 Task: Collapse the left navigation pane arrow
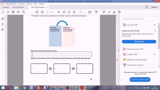6,50
